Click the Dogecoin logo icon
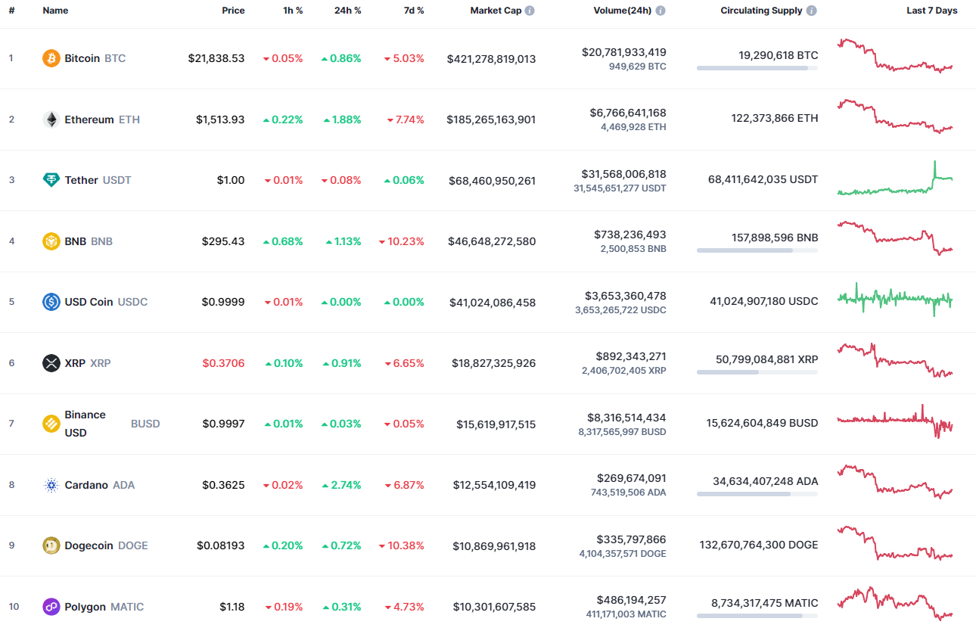Image resolution: width=976 pixels, height=634 pixels. [x=50, y=545]
